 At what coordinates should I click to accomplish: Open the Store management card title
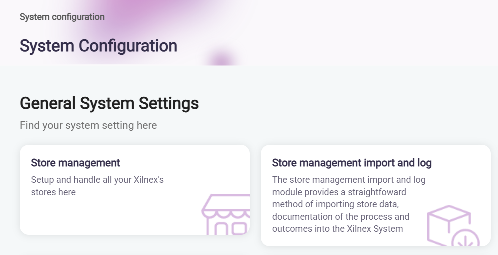coord(75,163)
